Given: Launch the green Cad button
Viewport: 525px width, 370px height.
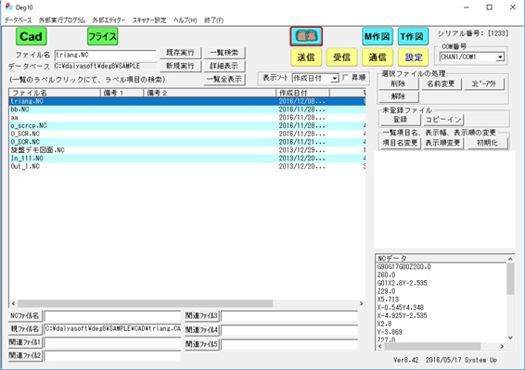Looking at the screenshot, I should tap(32, 36).
